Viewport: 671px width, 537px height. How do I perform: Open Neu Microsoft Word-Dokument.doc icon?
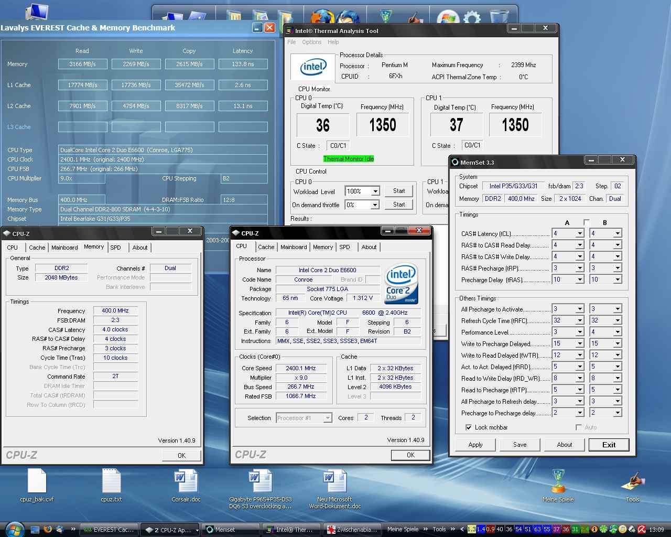pos(335,489)
